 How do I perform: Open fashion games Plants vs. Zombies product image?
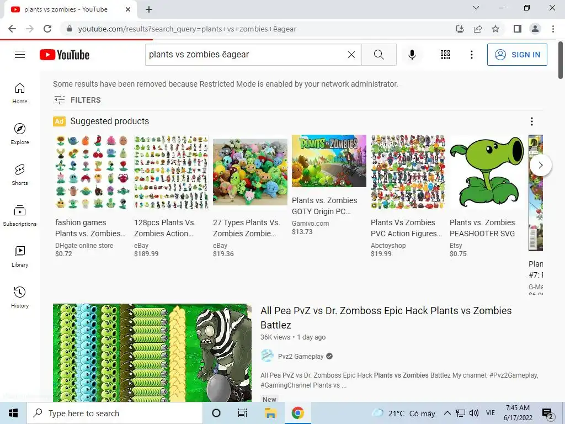click(92, 172)
